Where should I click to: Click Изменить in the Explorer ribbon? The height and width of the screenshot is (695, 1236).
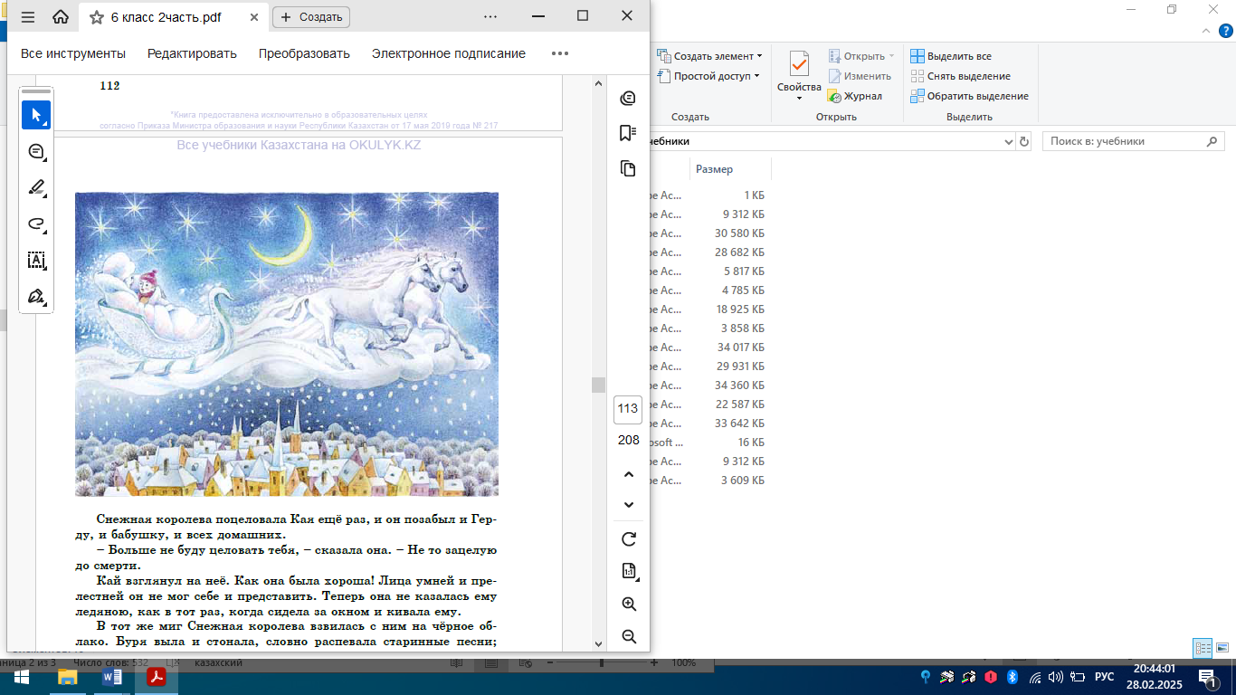[x=860, y=76]
